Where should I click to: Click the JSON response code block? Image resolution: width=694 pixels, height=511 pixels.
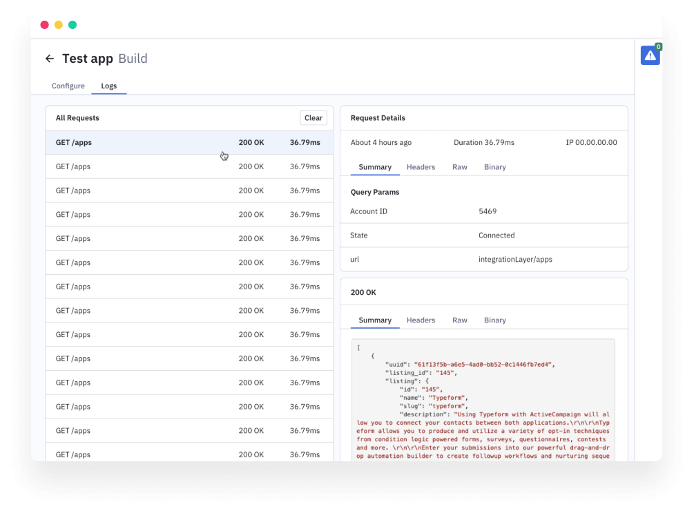pyautogui.click(x=483, y=400)
